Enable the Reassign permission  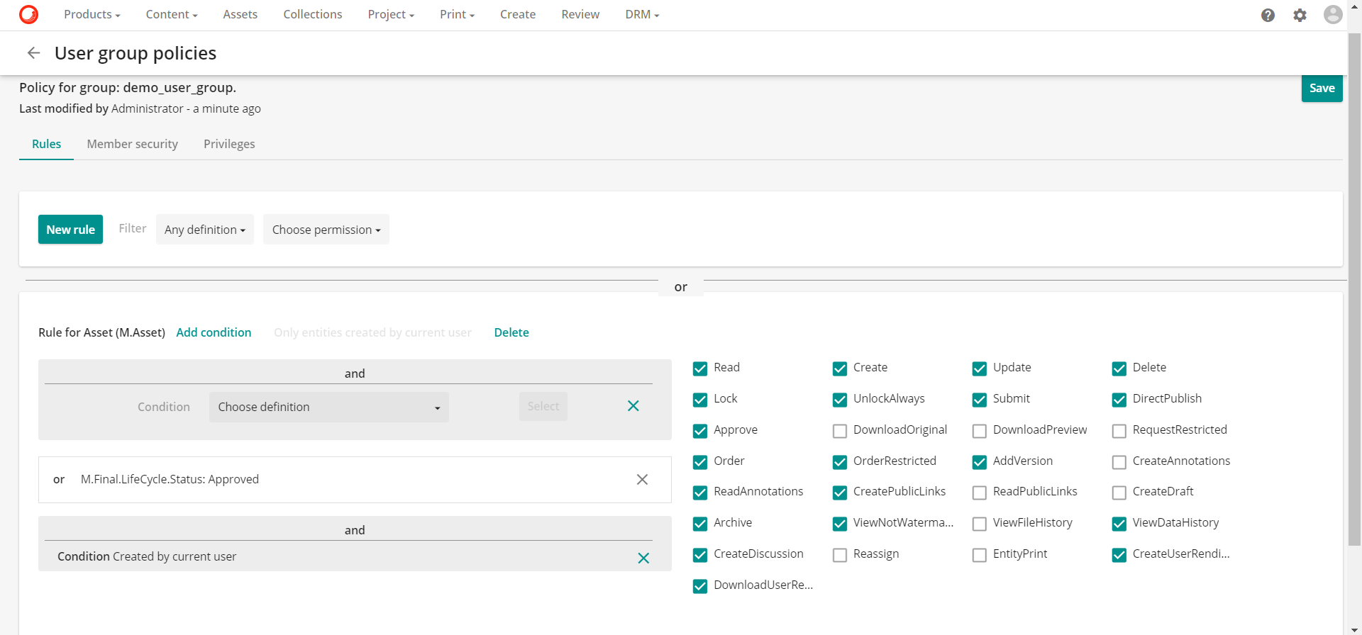[840, 555]
